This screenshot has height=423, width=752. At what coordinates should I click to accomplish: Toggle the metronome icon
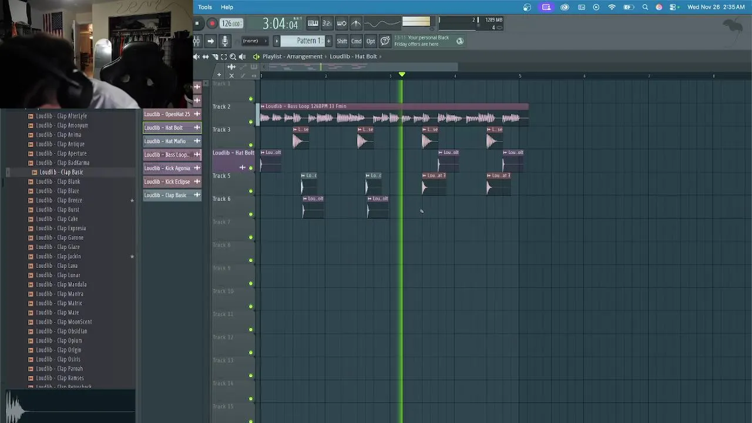point(355,23)
